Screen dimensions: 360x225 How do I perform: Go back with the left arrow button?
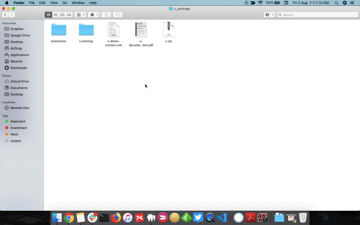(x=5, y=15)
